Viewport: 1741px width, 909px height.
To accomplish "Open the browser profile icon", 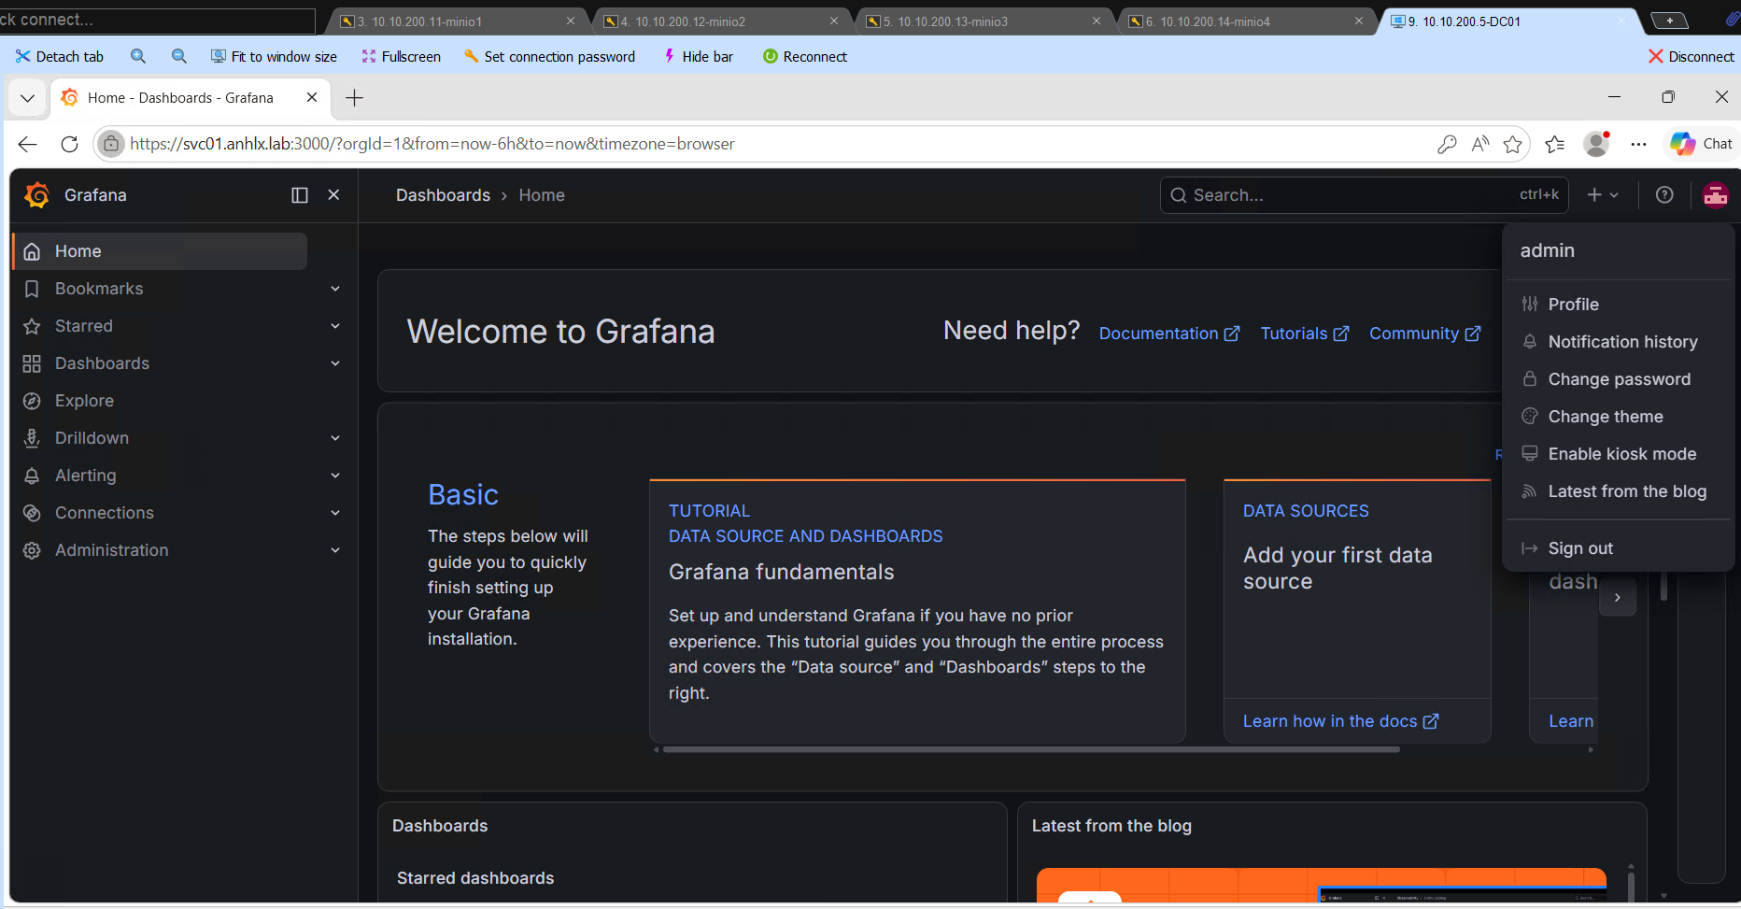I will pyautogui.click(x=1597, y=144).
